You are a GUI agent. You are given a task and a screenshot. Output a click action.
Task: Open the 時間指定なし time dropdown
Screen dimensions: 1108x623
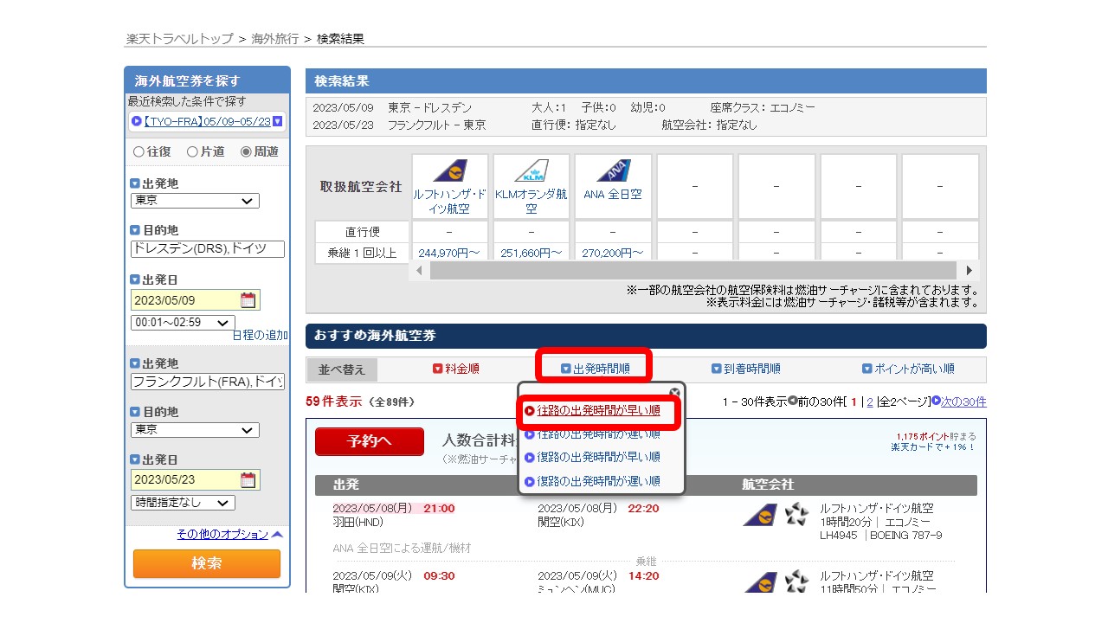(x=183, y=503)
